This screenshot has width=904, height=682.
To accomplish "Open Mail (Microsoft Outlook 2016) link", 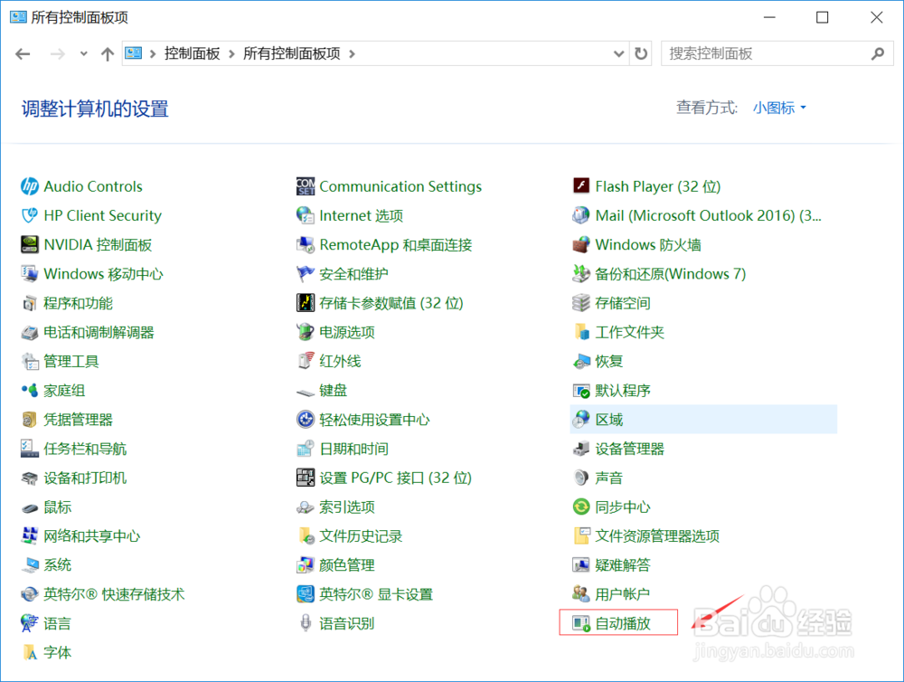I will (x=708, y=215).
